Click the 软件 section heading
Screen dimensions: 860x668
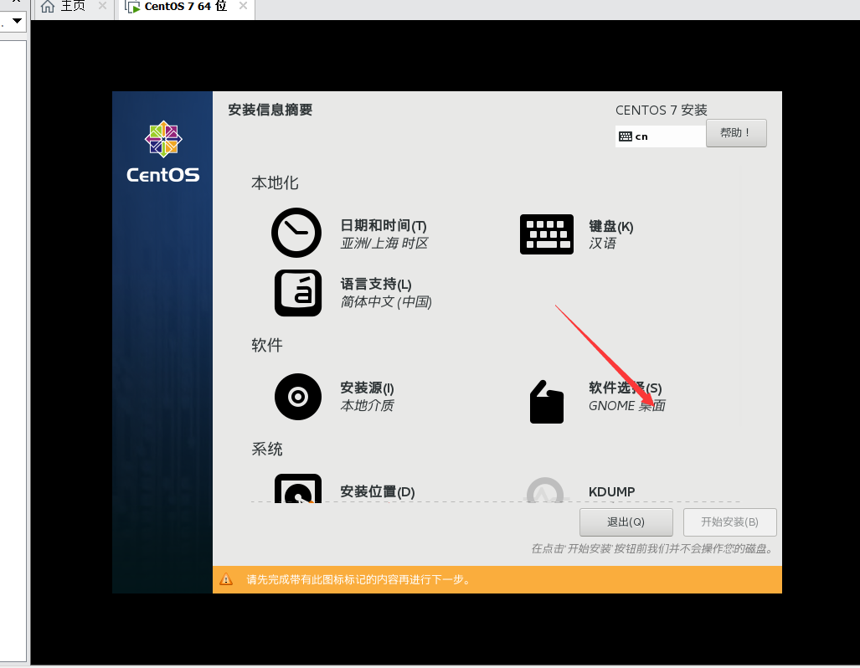coord(266,345)
